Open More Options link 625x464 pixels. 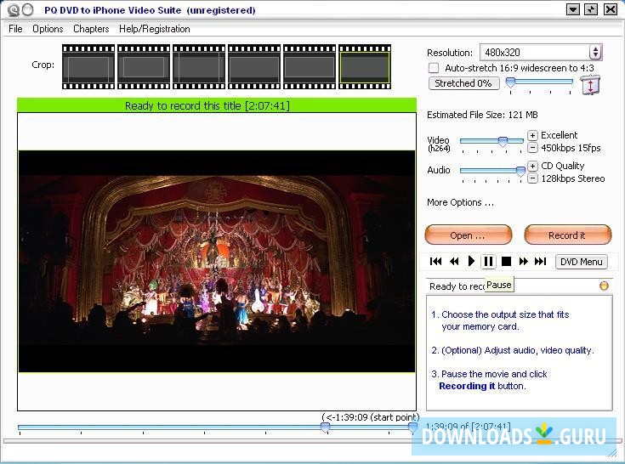click(x=460, y=203)
